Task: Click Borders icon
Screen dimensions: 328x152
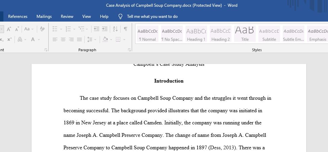Action: click(x=118, y=39)
